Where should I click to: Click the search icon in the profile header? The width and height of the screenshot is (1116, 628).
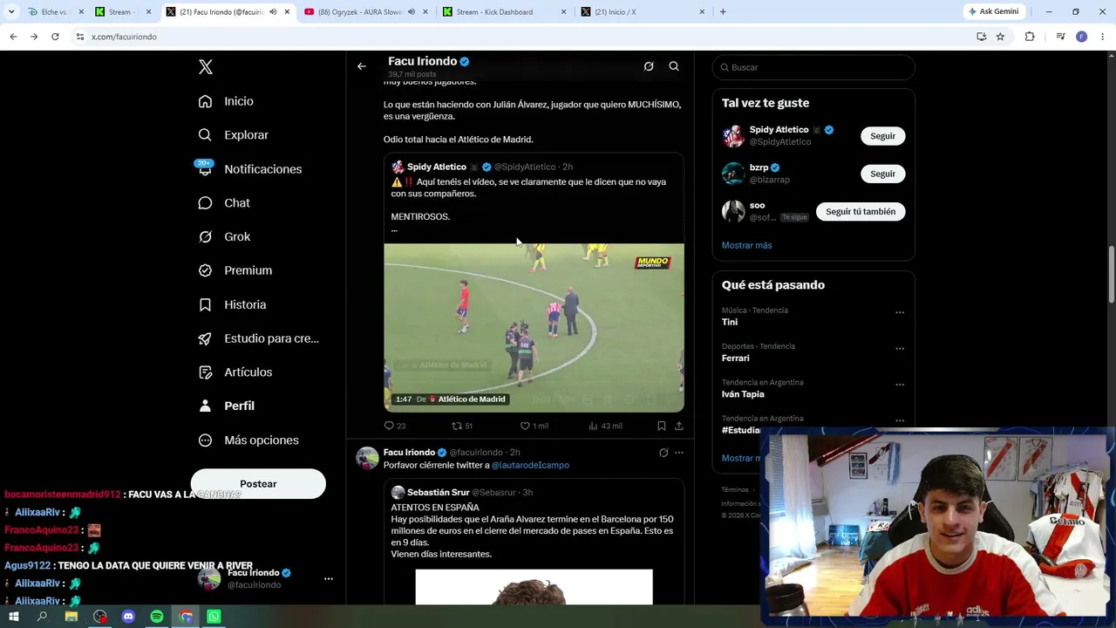point(674,66)
